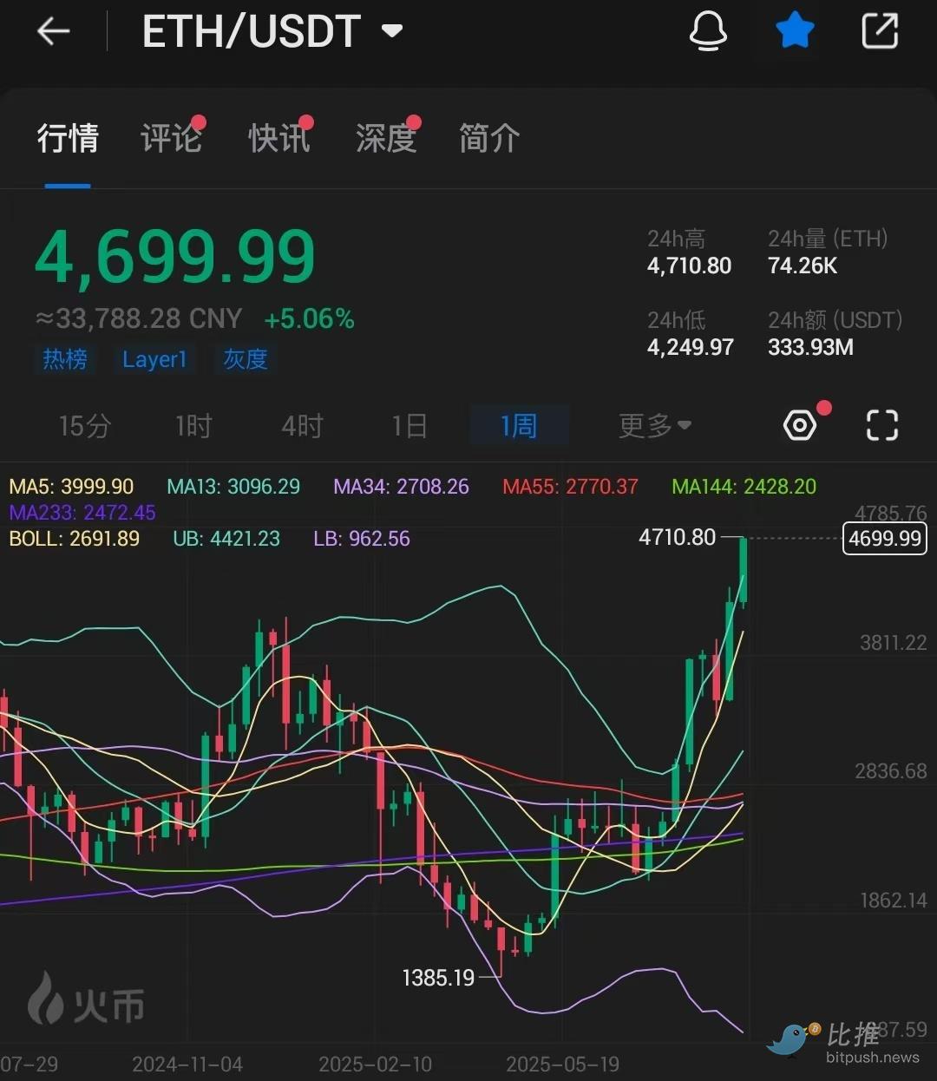Screen dimensions: 937x1081
Task: Tap the MA233: 2472.45 indicator
Action: point(82,513)
